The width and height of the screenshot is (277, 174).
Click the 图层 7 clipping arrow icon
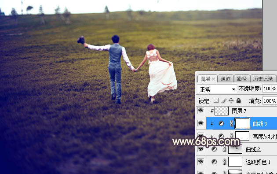(x=212, y=111)
